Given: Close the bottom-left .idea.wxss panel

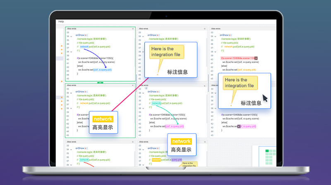Looking at the screenshot, I should point(133,142).
